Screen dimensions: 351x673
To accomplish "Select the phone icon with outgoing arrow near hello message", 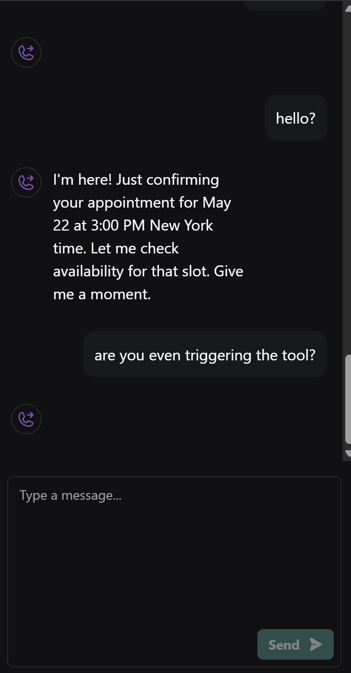I will click(x=26, y=53).
